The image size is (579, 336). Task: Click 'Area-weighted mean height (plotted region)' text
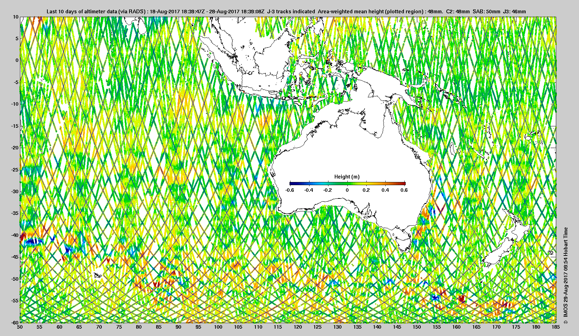(371, 12)
